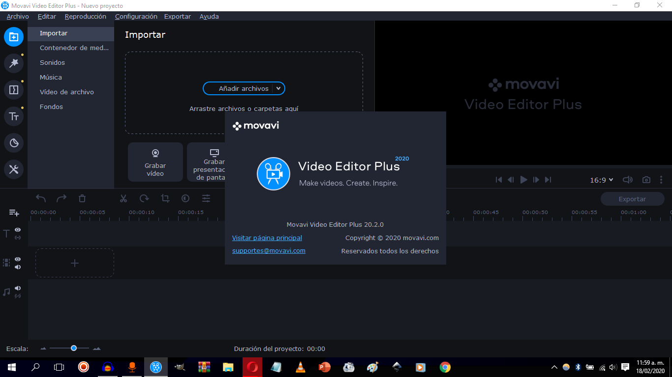672x377 pixels.
Task: Open the 16:9 aspect ratio dropdown
Action: [x=602, y=180]
